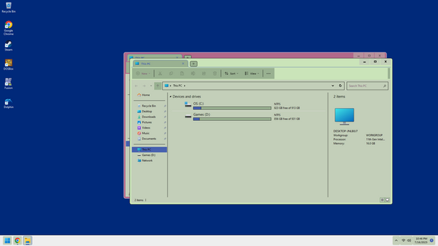Click the Copy icon in toolbar

pos(171,73)
